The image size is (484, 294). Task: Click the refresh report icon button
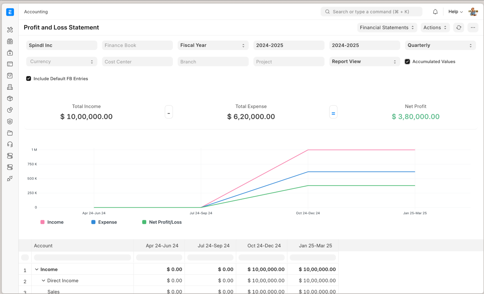click(x=459, y=28)
